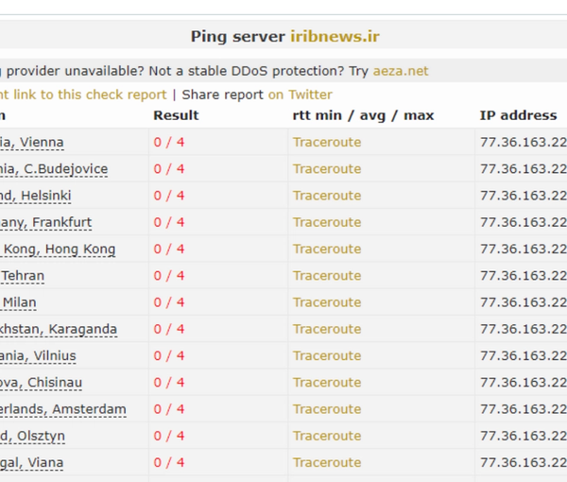Click the Vienna row 0 / 4 result
Viewport: 567px width, 482px height.
pyautogui.click(x=169, y=142)
